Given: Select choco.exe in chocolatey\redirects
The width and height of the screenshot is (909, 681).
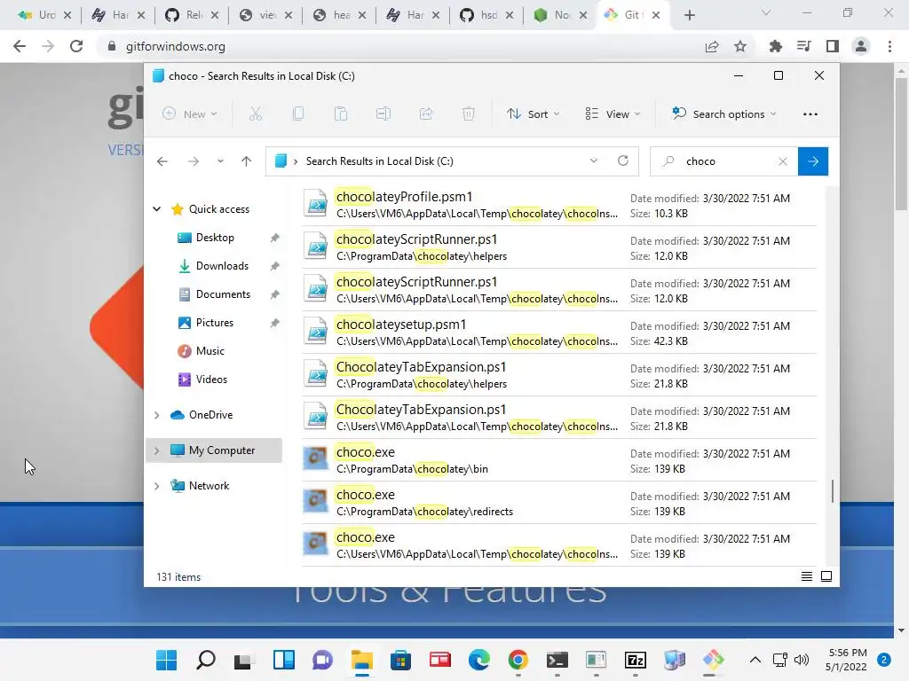Looking at the screenshot, I should coord(559,503).
